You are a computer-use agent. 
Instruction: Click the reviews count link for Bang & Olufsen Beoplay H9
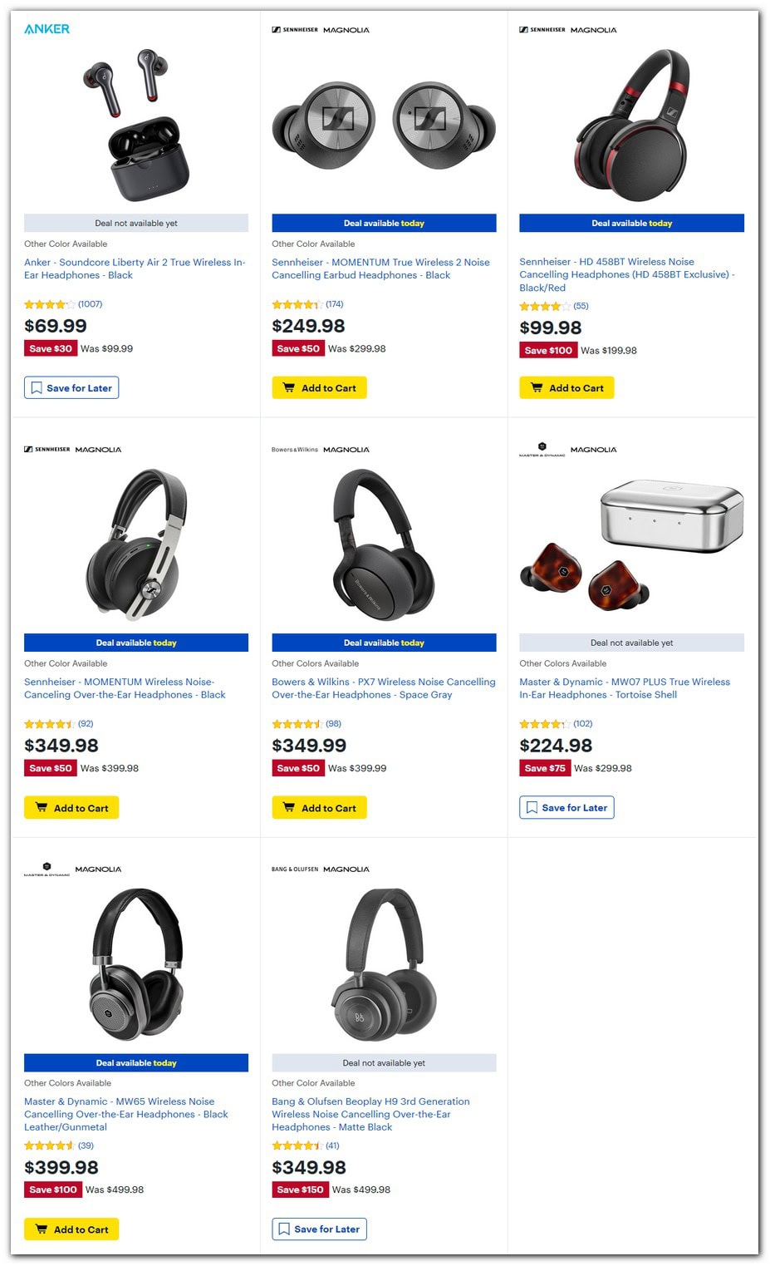click(332, 1145)
